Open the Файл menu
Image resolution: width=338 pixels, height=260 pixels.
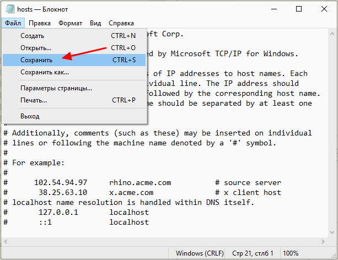(13, 23)
